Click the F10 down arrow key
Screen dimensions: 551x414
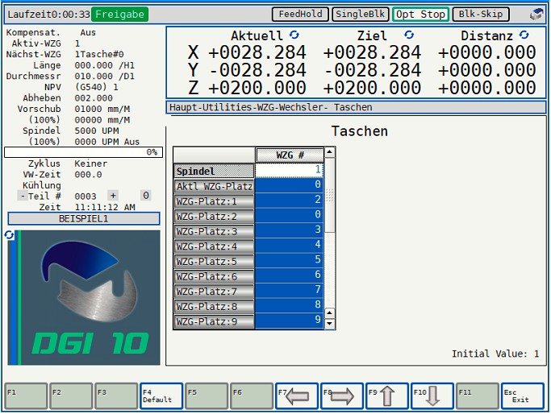pyautogui.click(x=432, y=396)
